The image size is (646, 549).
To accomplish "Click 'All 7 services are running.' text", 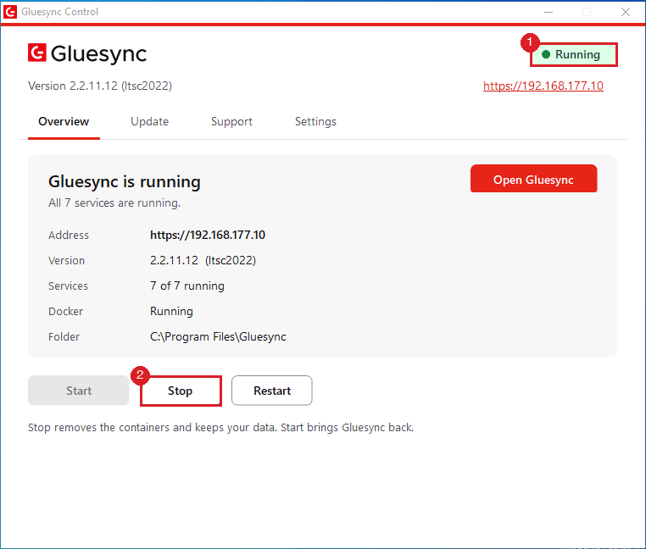I will tap(114, 203).
